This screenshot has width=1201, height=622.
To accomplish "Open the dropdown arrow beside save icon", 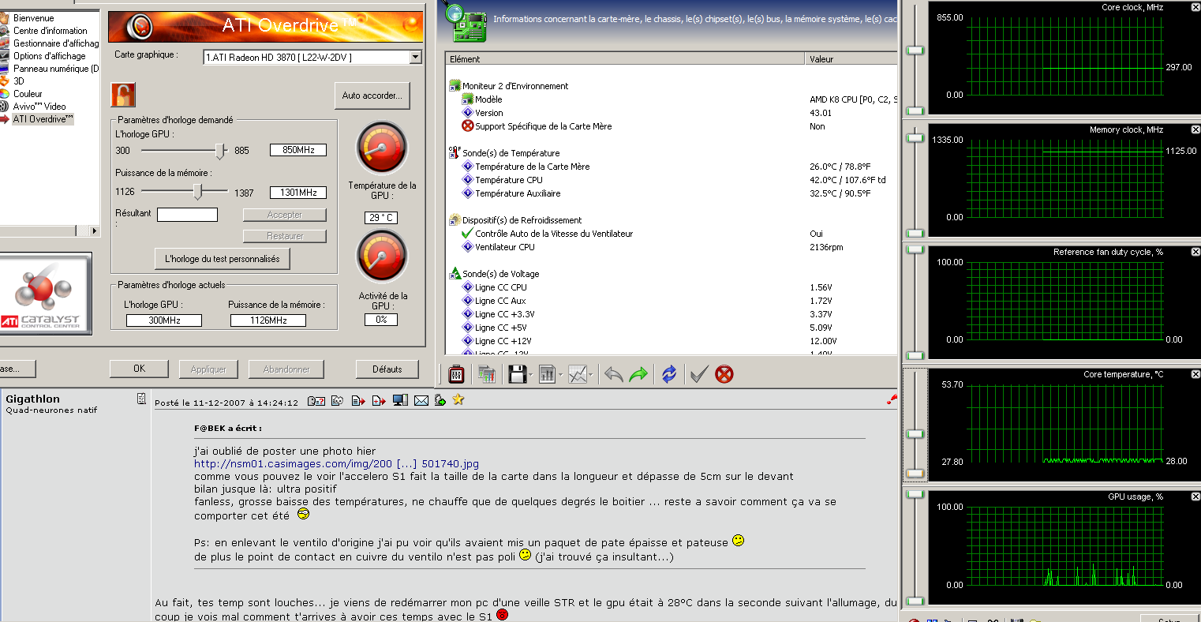I will click(531, 375).
